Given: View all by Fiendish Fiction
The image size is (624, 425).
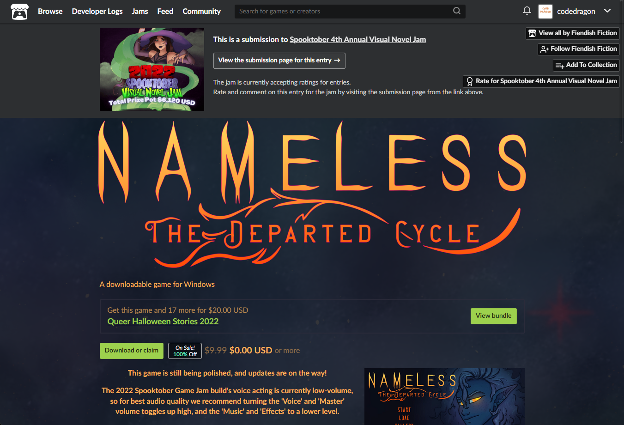Looking at the screenshot, I should coord(573,33).
